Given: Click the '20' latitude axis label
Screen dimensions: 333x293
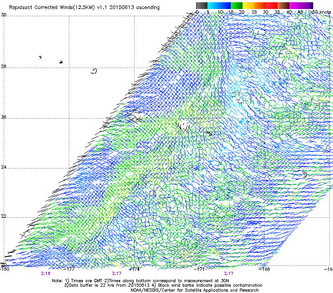Looking at the screenshot, I should tap(4, 265).
